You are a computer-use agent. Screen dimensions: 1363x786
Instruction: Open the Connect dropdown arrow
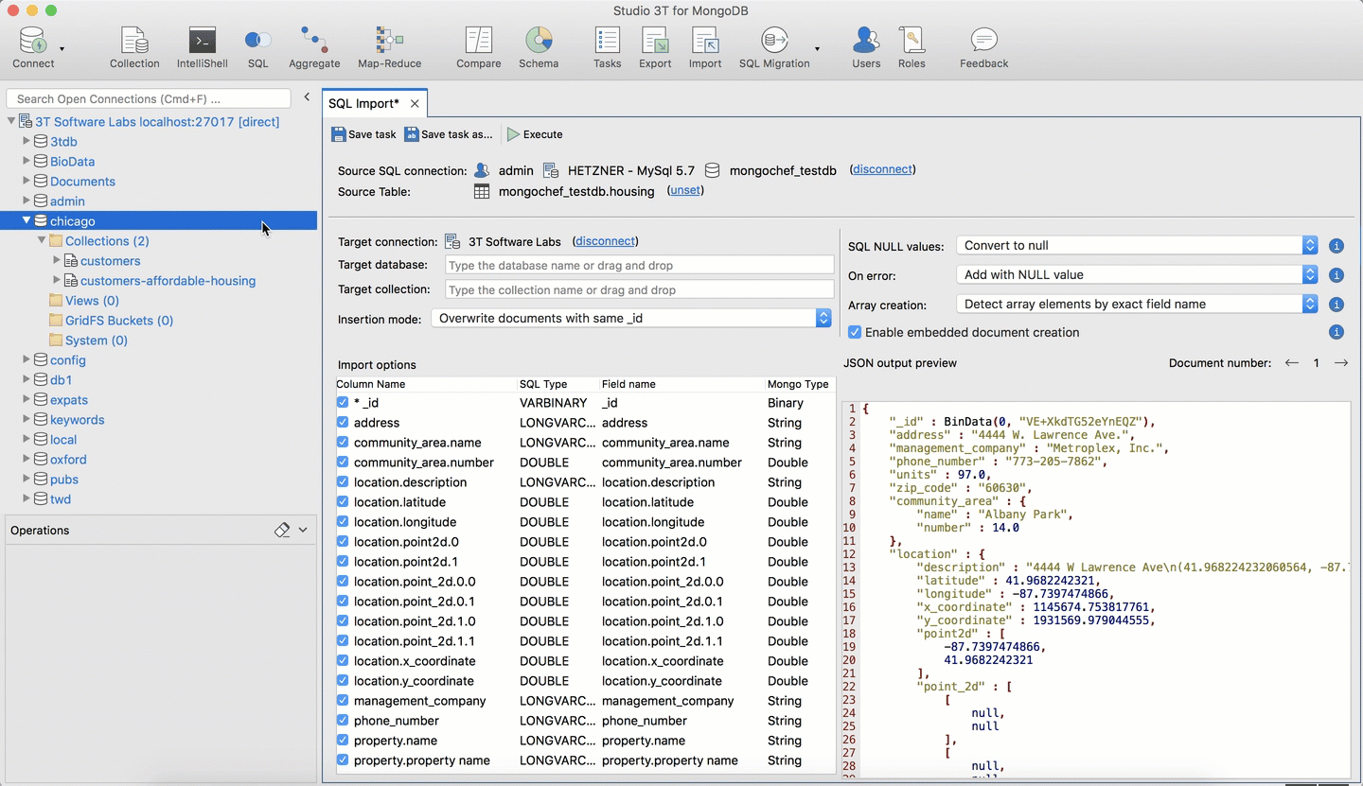coord(62,48)
